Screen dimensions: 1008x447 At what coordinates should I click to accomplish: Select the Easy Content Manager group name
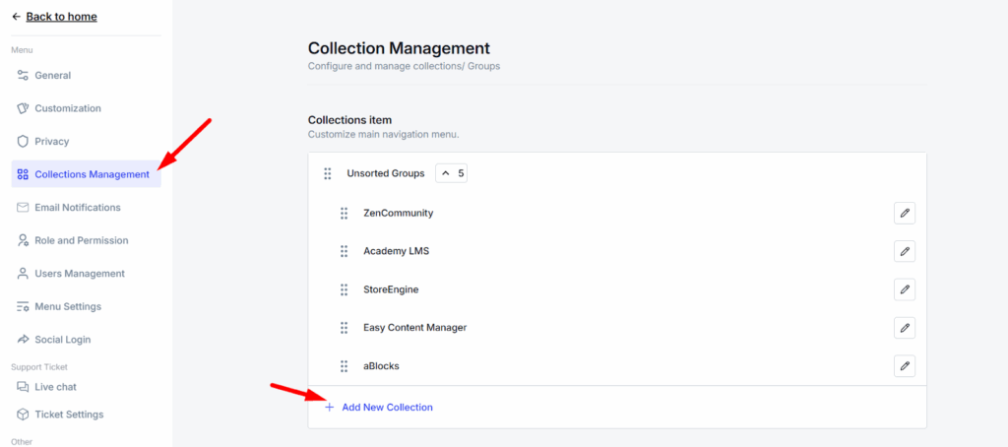tap(414, 327)
